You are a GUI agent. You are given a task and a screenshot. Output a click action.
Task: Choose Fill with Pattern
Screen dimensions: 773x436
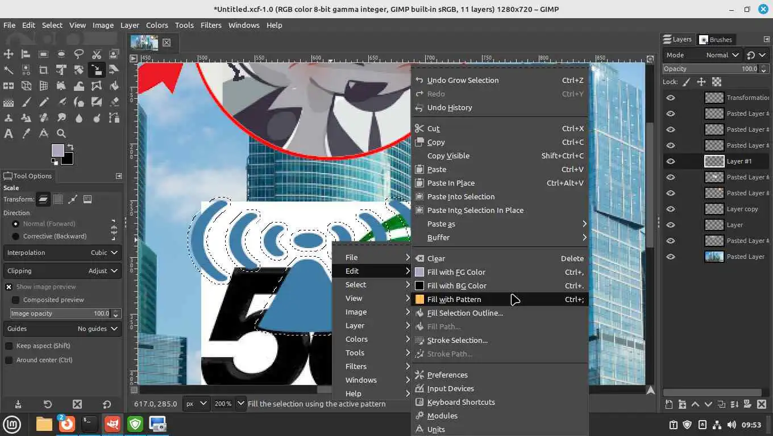tap(500, 299)
